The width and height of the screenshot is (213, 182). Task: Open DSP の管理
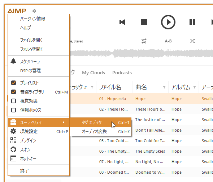click(x=39, y=71)
